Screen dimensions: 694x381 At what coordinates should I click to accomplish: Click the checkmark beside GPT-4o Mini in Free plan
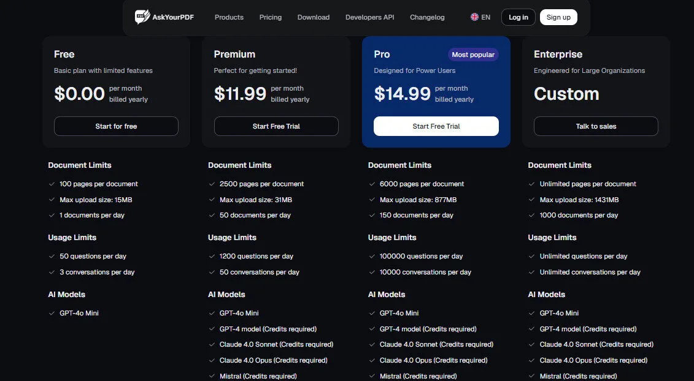[52, 313]
